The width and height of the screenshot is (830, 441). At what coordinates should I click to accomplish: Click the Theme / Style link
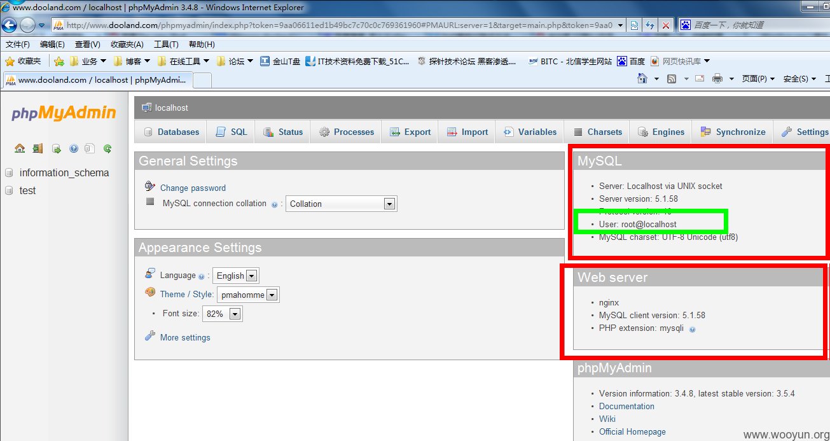(186, 294)
